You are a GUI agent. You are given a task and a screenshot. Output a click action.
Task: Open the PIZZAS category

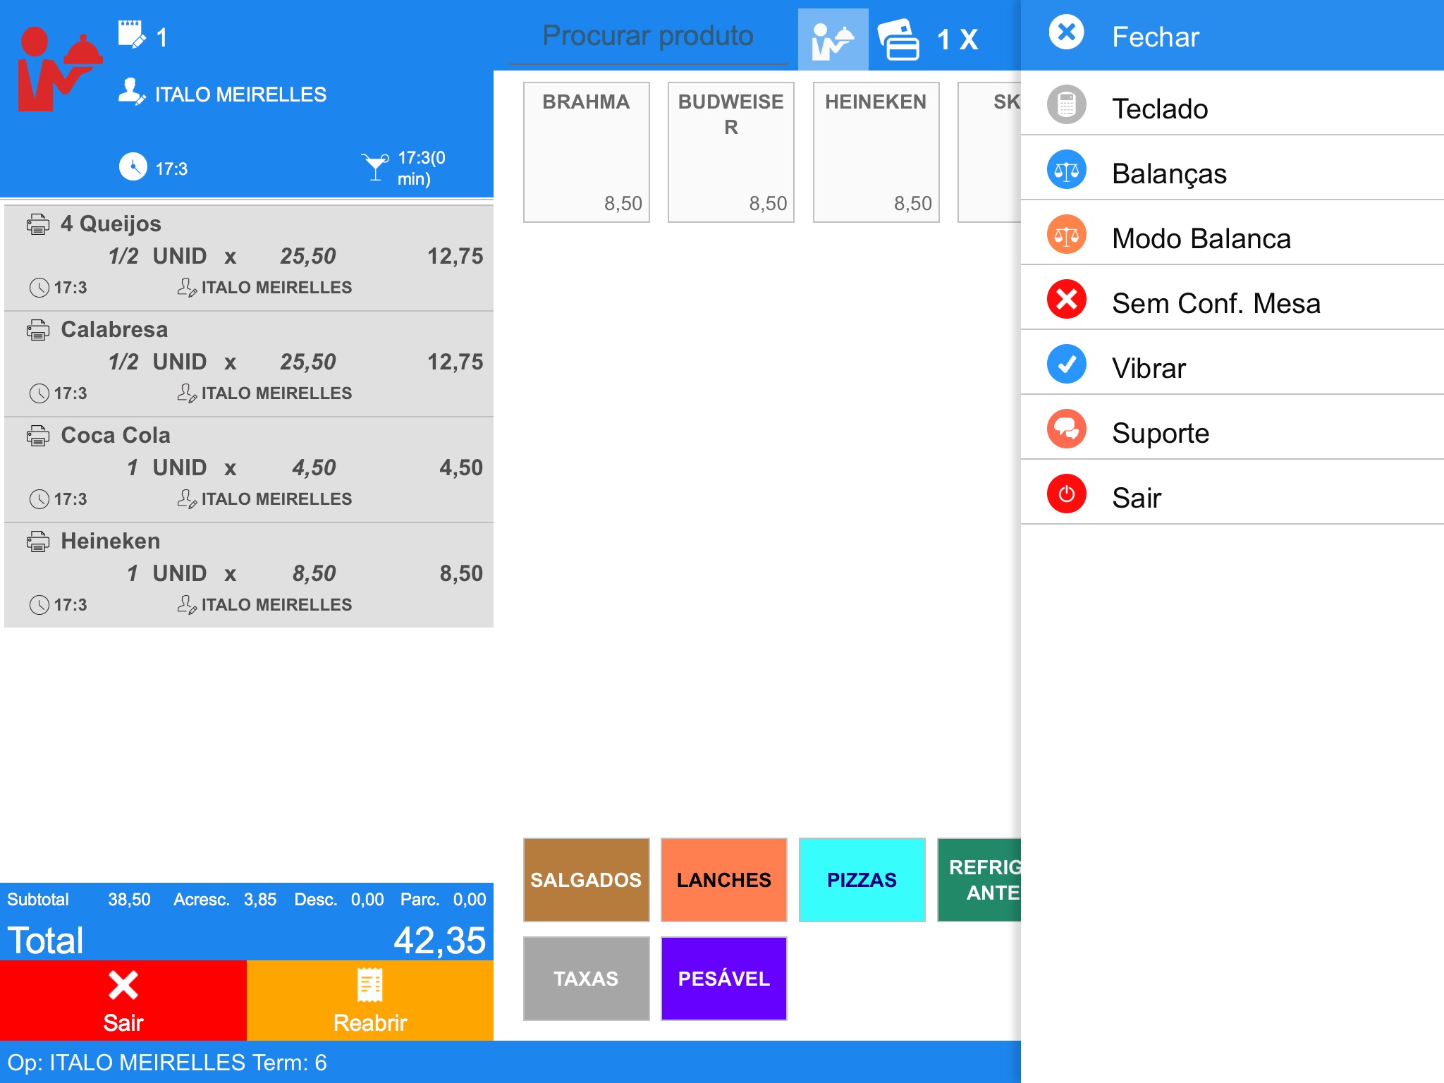[x=862, y=880]
